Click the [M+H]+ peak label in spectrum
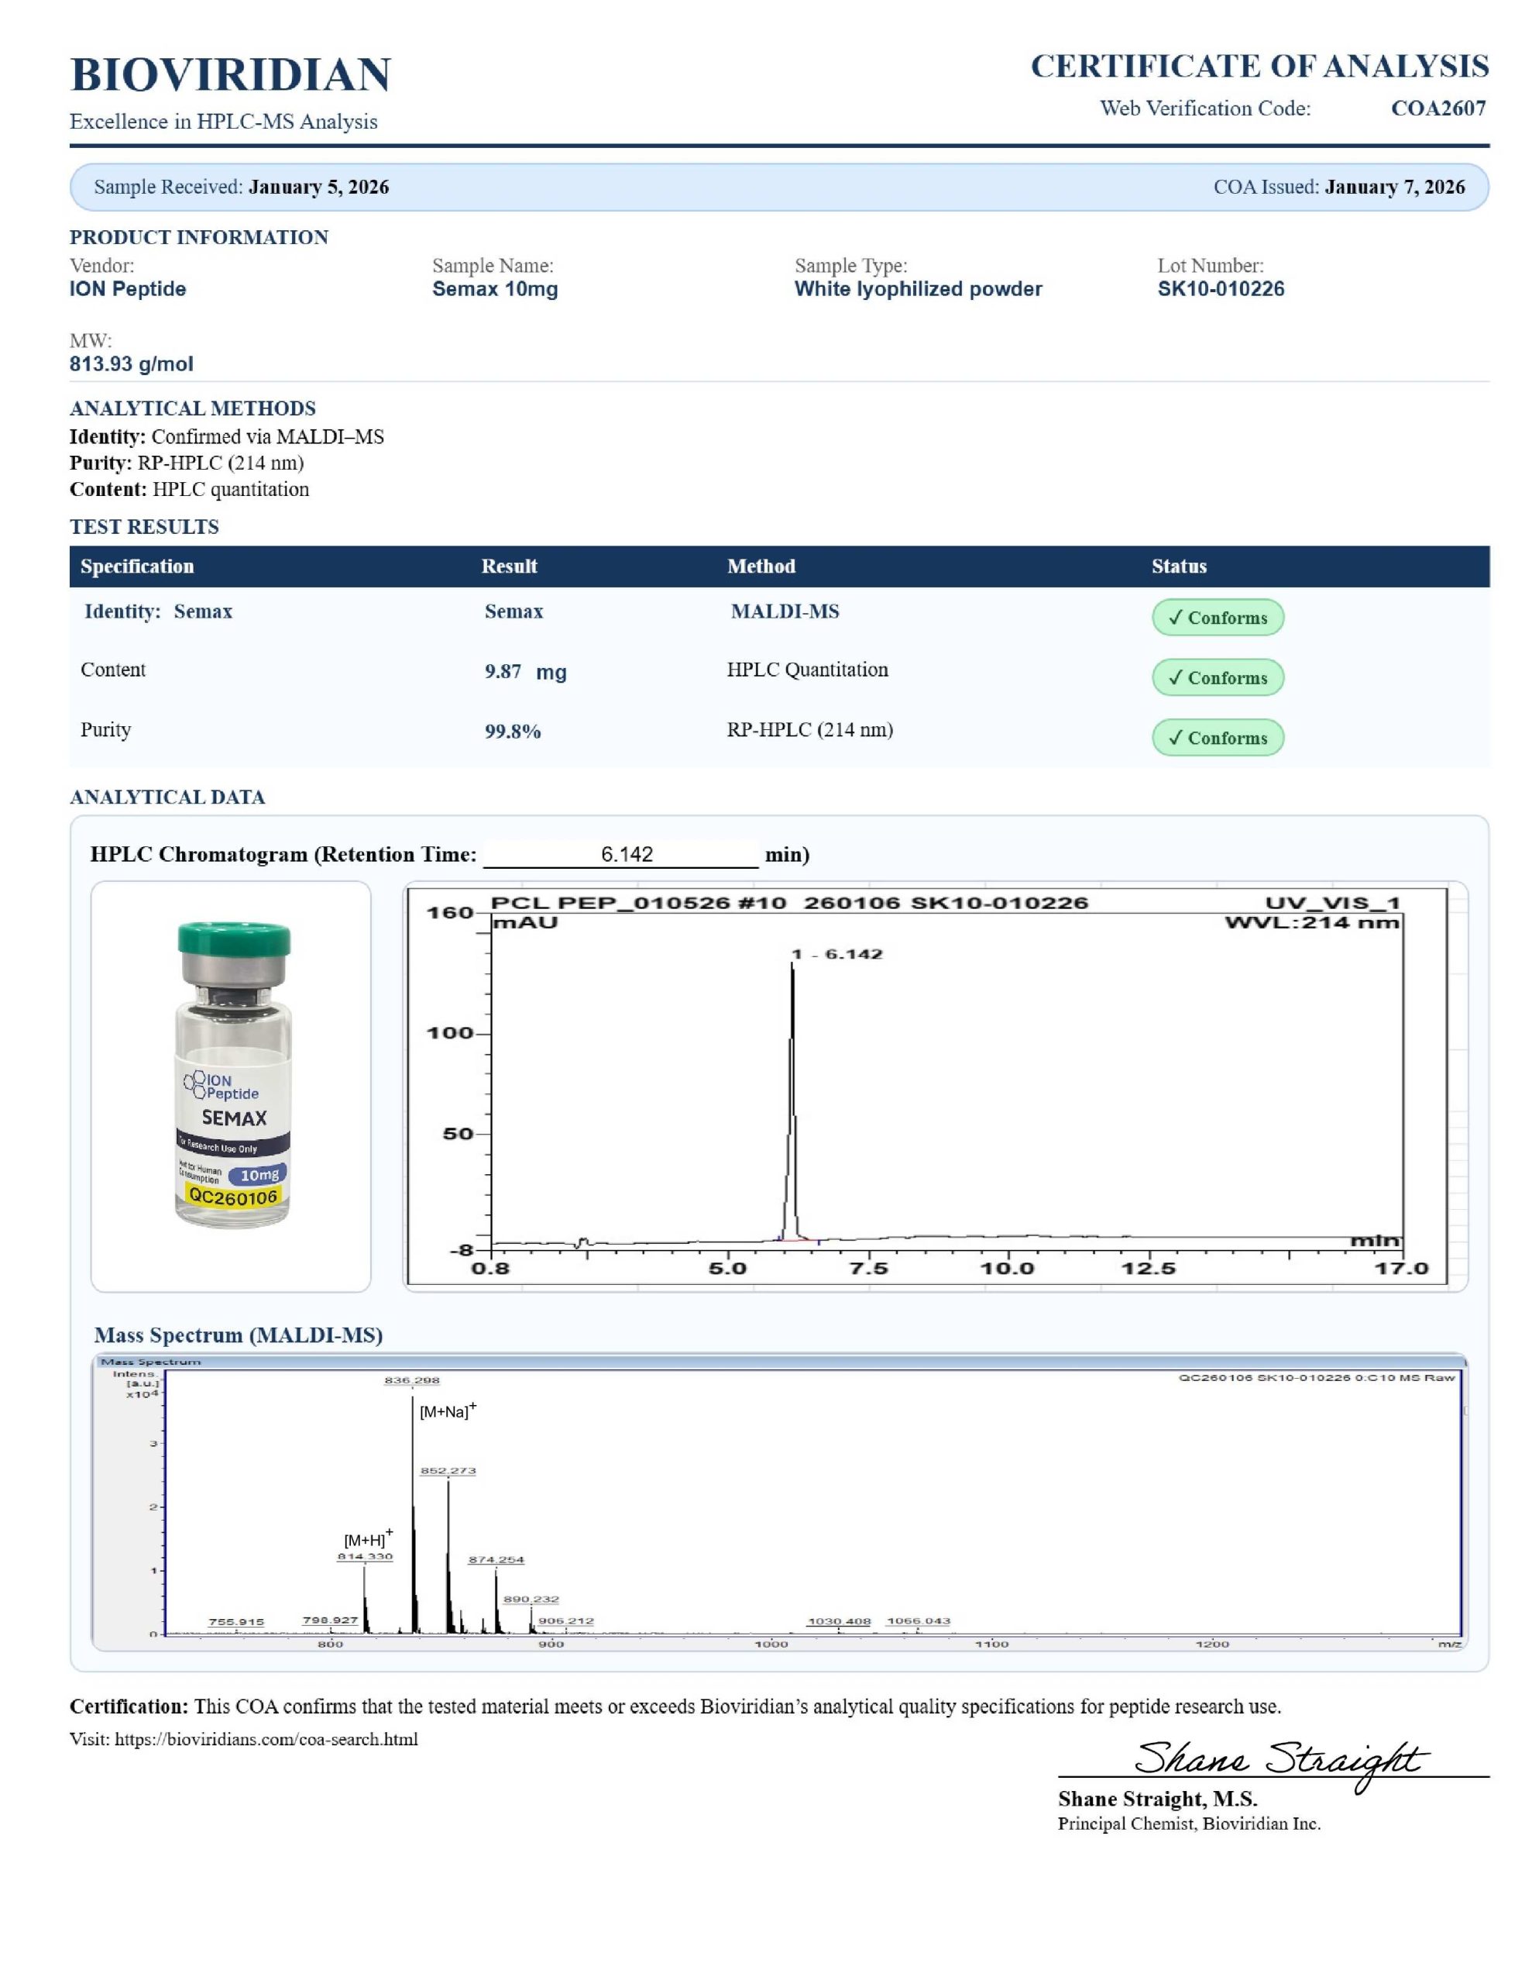Image resolution: width=1532 pixels, height=1984 pixels. pyautogui.click(x=368, y=1540)
